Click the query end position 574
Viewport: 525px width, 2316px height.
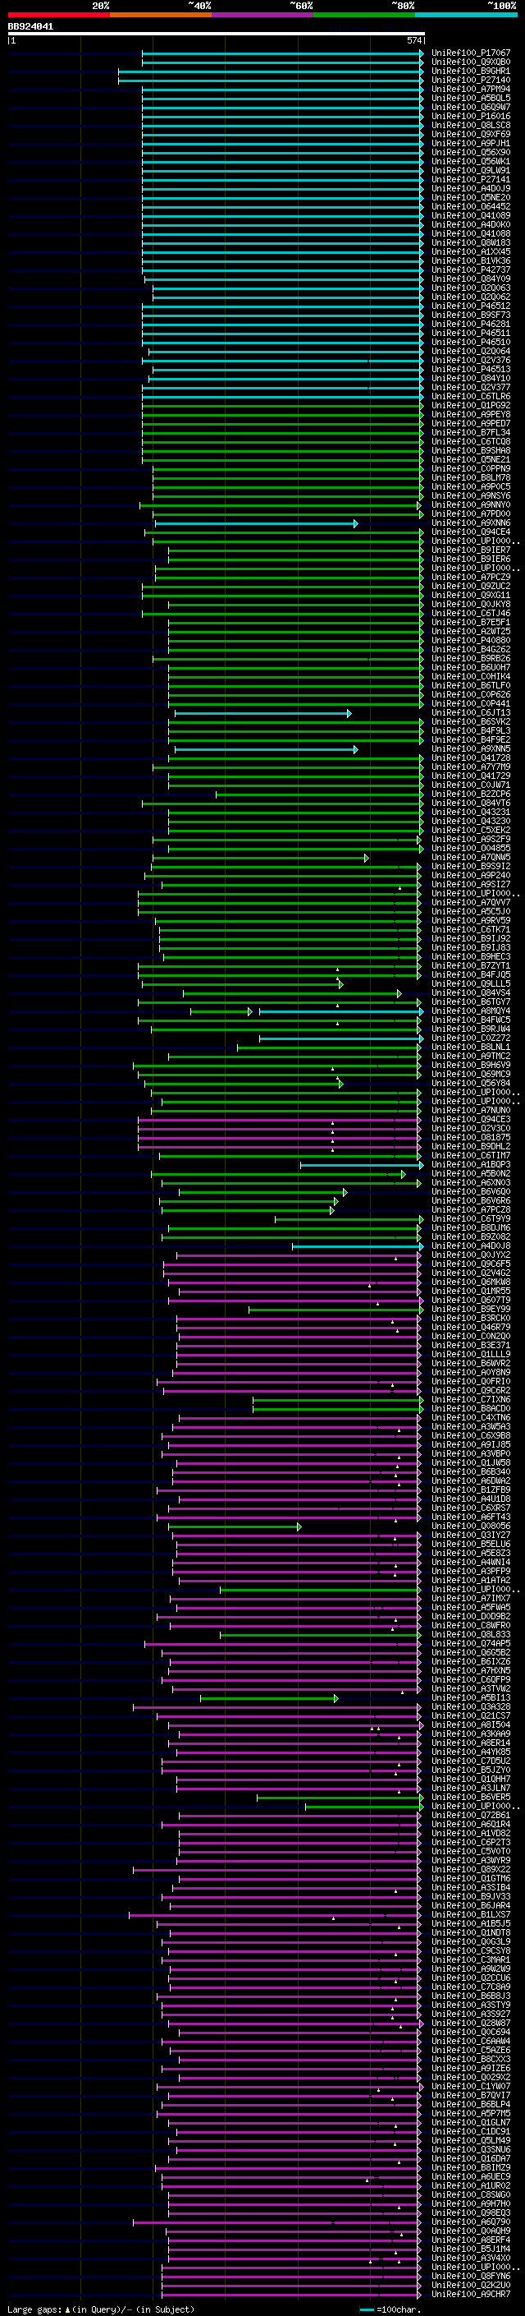414,40
